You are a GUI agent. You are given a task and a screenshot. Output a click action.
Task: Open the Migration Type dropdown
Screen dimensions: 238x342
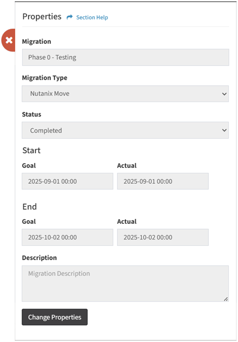tap(125, 94)
